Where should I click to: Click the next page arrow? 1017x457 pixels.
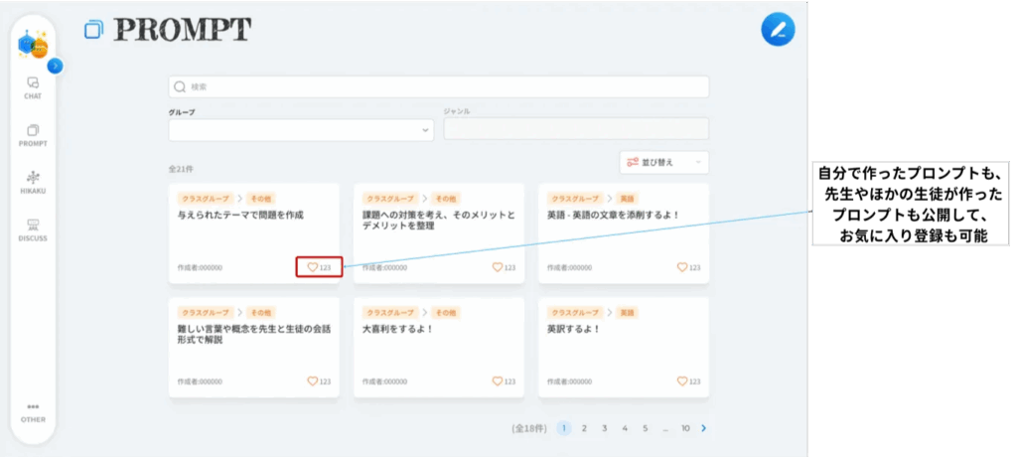704,428
